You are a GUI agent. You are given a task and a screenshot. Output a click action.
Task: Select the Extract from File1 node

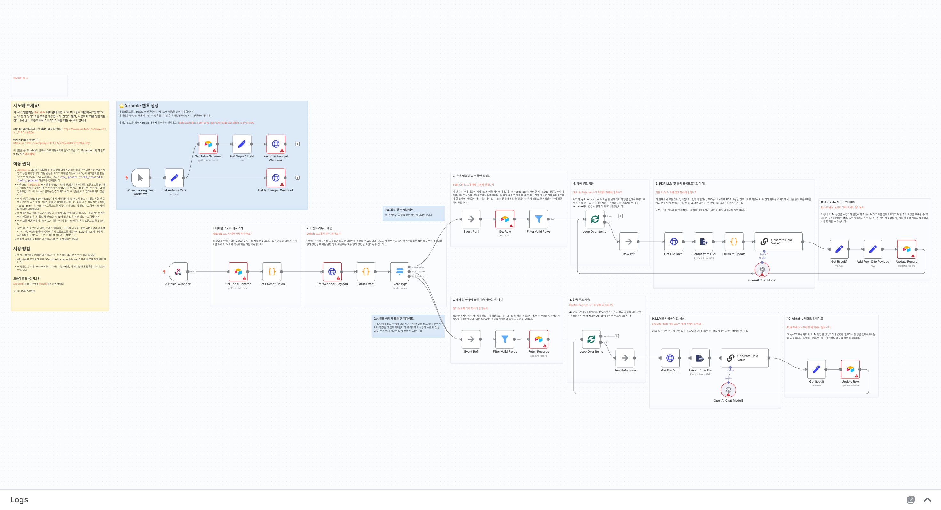pyautogui.click(x=704, y=242)
